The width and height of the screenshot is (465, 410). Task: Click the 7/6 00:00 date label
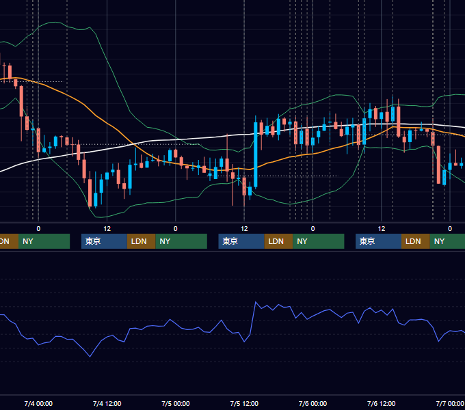coord(313,403)
